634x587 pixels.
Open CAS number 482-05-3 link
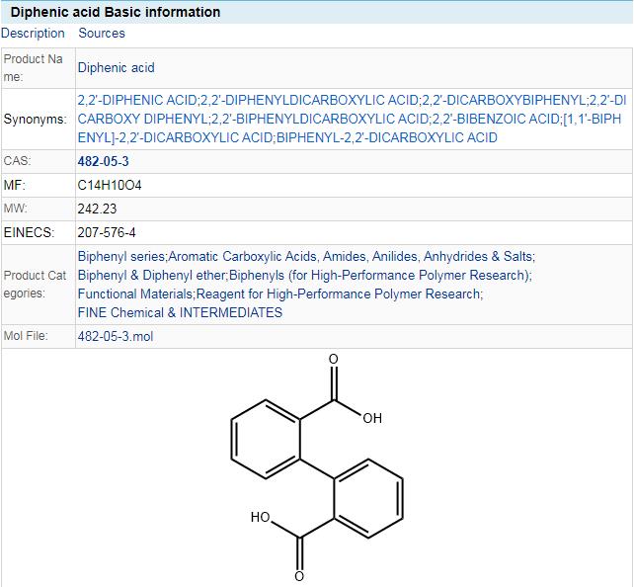pyautogui.click(x=103, y=161)
